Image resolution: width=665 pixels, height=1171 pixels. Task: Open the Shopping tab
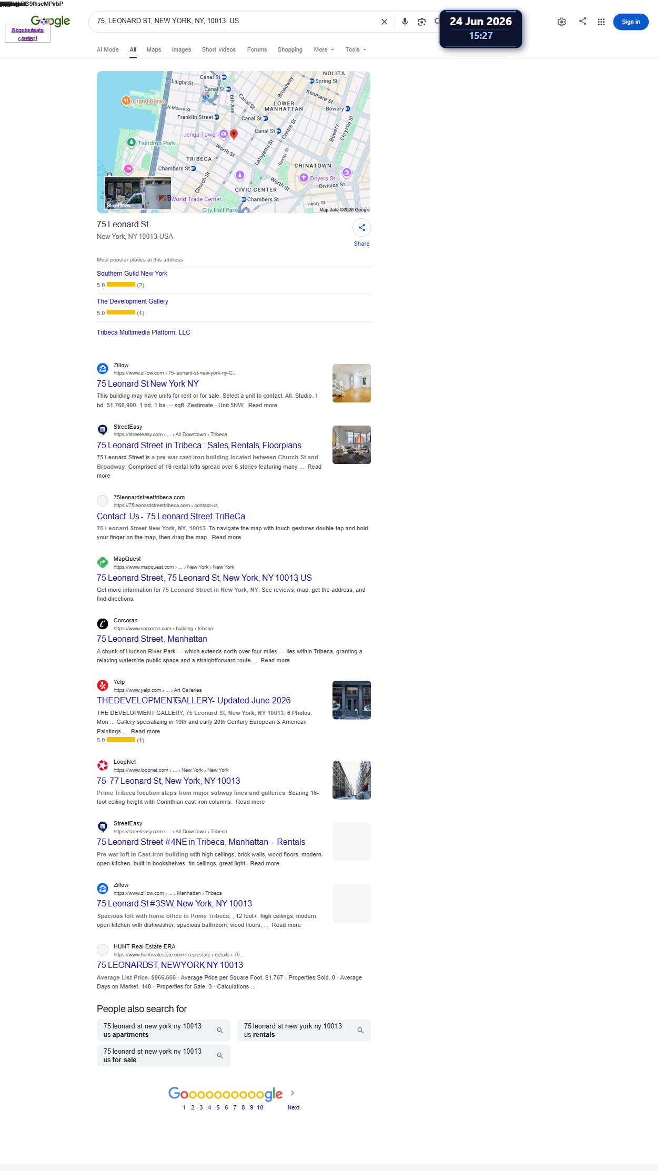pos(290,49)
